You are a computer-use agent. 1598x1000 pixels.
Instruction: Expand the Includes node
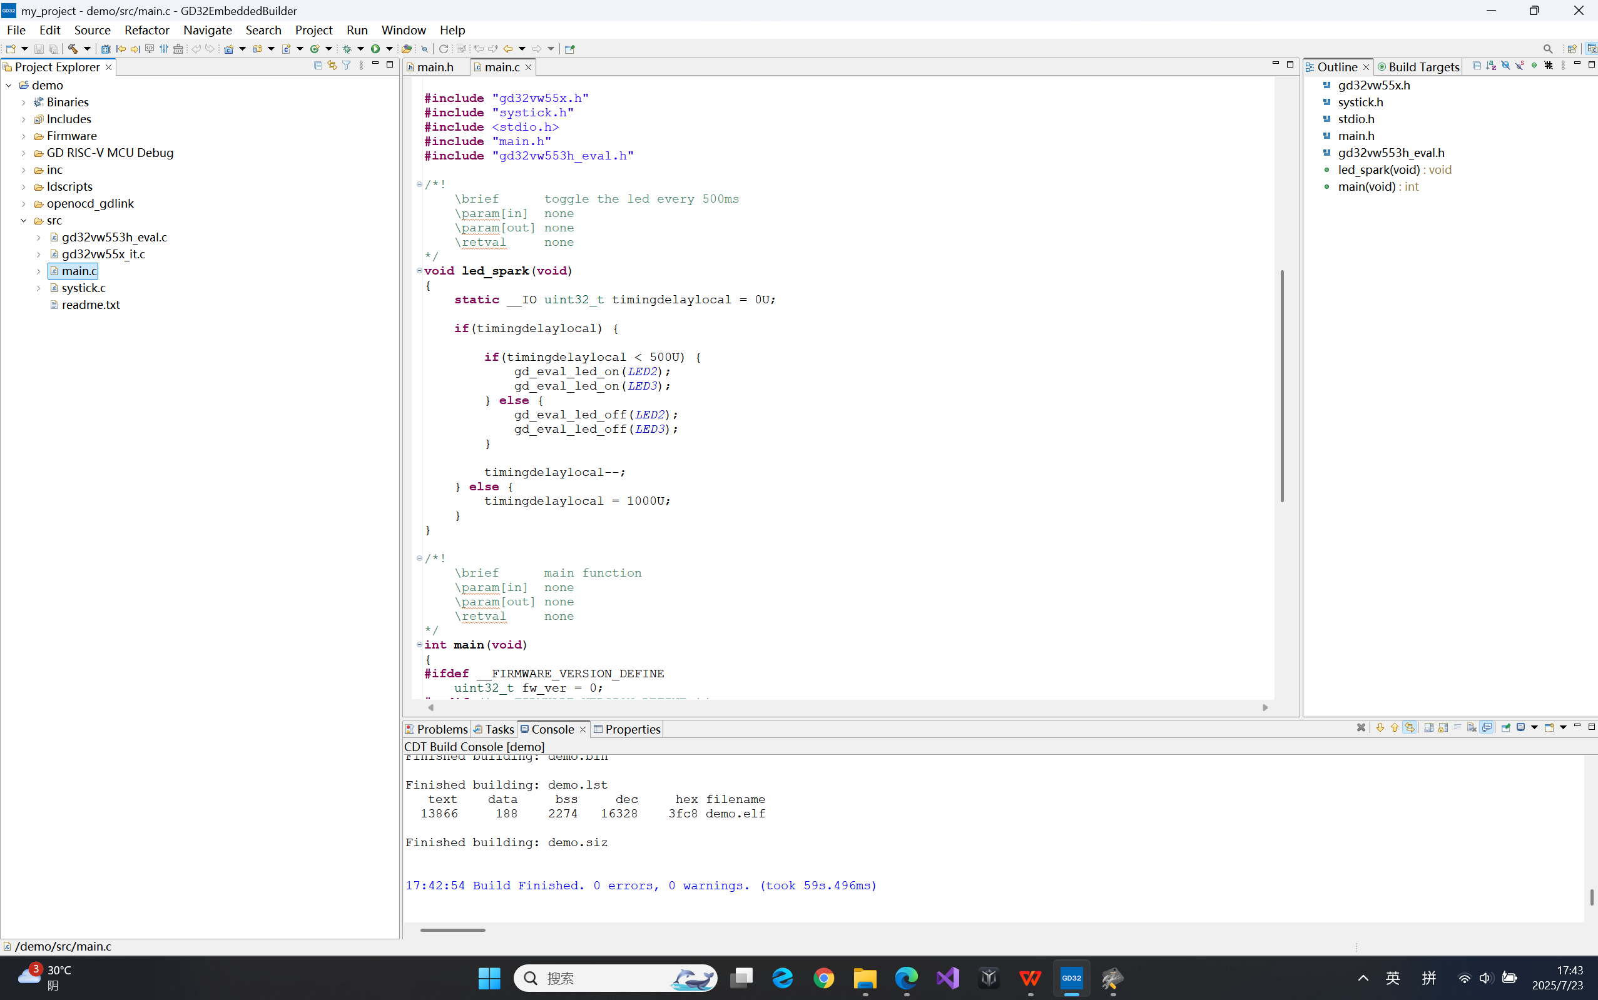coord(24,119)
